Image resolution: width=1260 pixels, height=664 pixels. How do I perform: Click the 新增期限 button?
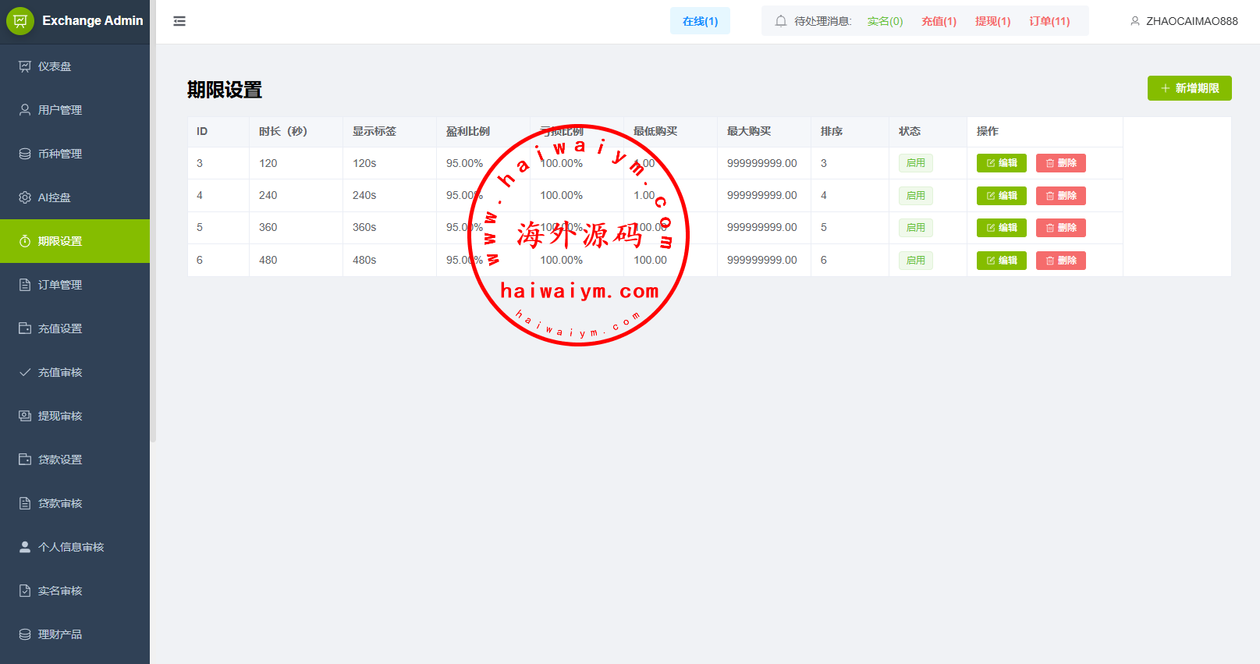pos(1189,88)
